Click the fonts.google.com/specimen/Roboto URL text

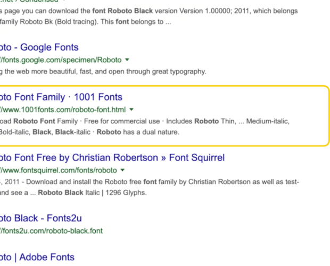(61, 60)
